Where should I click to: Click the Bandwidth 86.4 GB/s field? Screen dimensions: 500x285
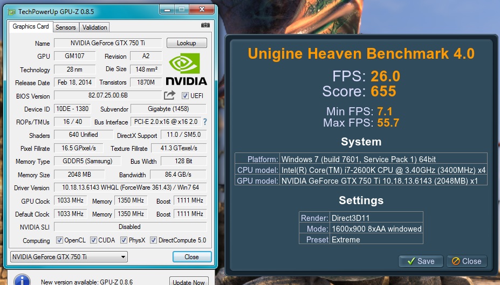(178, 175)
